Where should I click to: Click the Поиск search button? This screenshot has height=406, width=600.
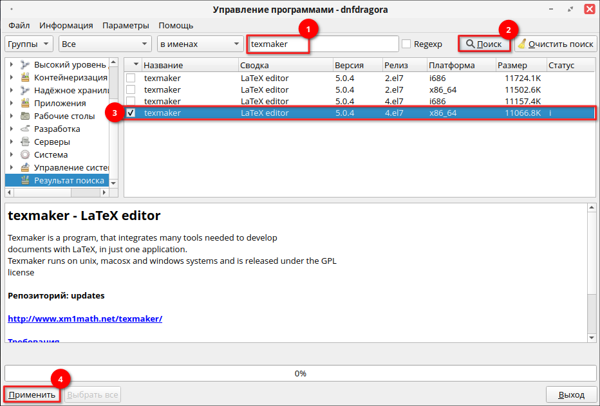pyautogui.click(x=484, y=44)
